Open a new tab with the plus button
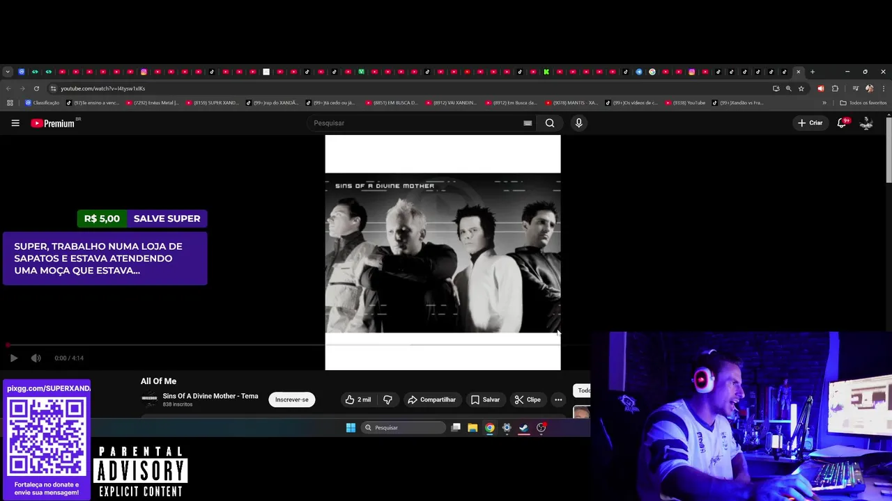Image resolution: width=892 pixels, height=501 pixels. (813, 72)
